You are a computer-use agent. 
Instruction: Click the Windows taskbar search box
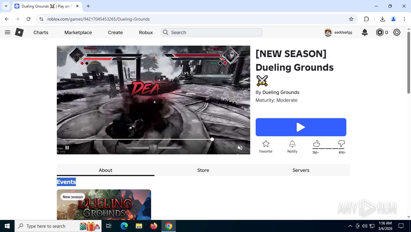tap(59, 226)
